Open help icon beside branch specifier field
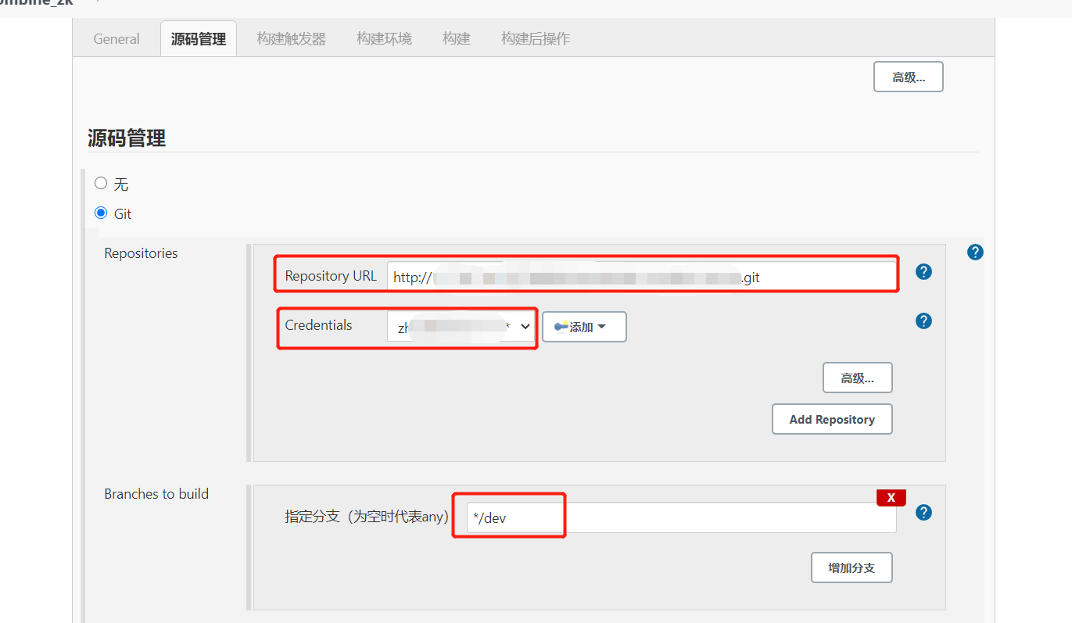Viewport: 1072px width, 623px height. coord(923,513)
